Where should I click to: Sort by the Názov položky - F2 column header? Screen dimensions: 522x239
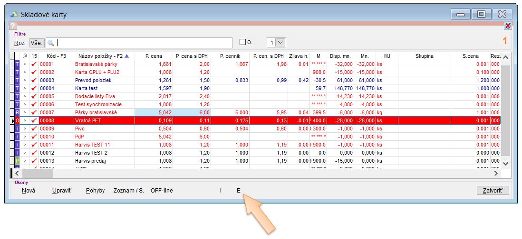pos(100,56)
